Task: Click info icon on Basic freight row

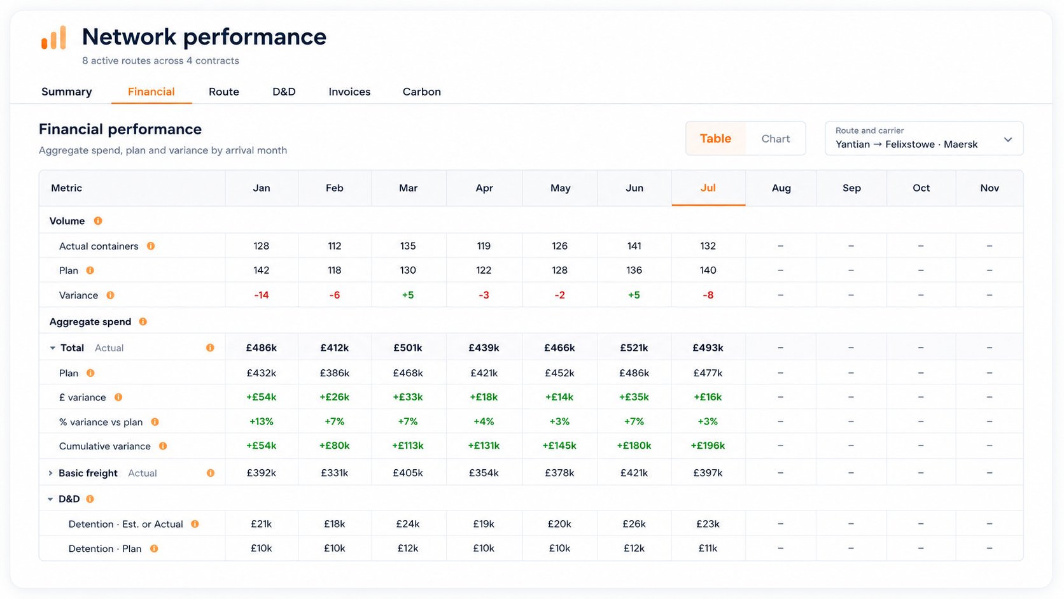Action: tap(211, 473)
